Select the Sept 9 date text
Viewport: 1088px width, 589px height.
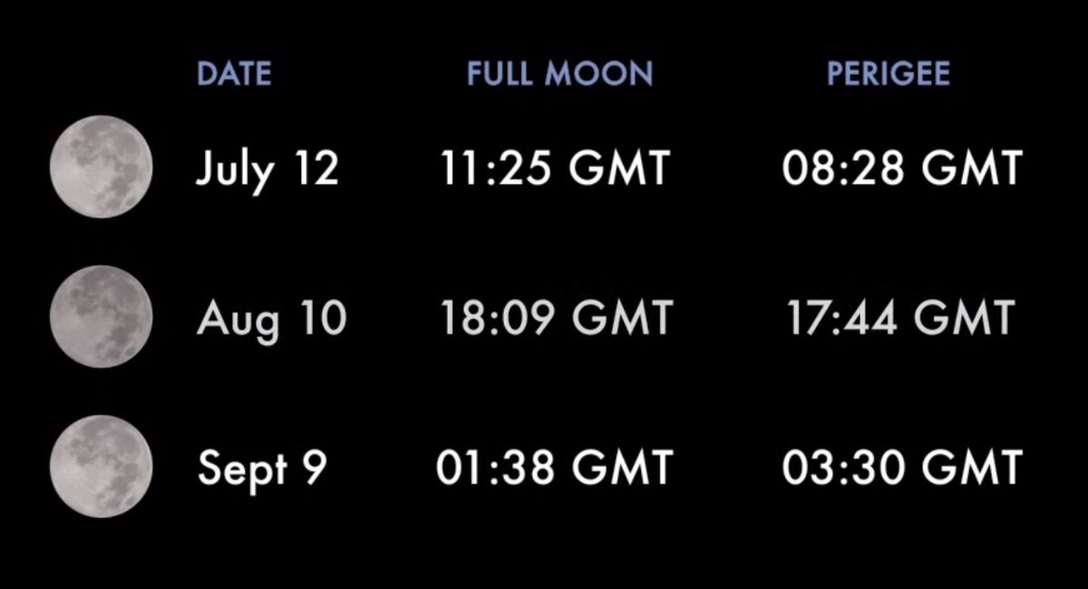[262, 468]
